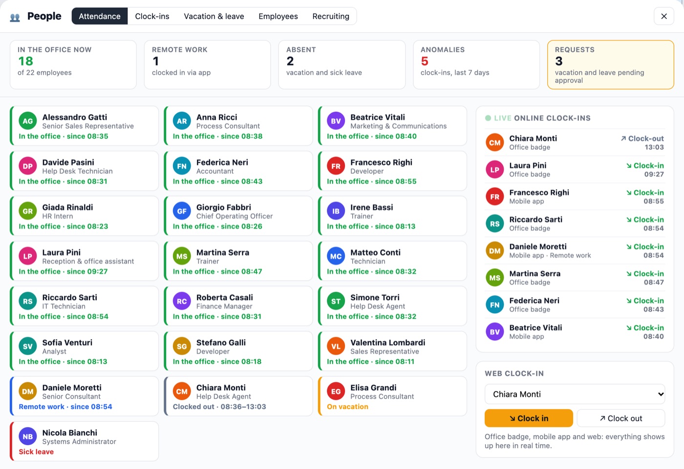
Task: Open the Anomalies summary card
Action: [476, 65]
